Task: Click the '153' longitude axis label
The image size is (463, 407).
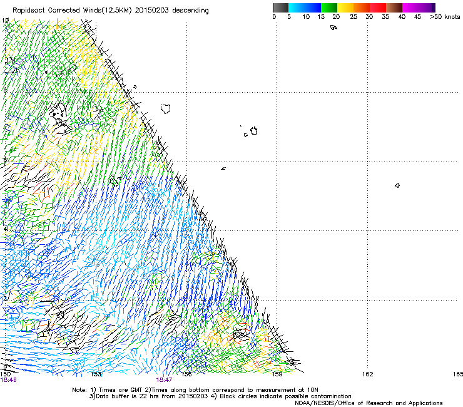Action: (x=96, y=374)
